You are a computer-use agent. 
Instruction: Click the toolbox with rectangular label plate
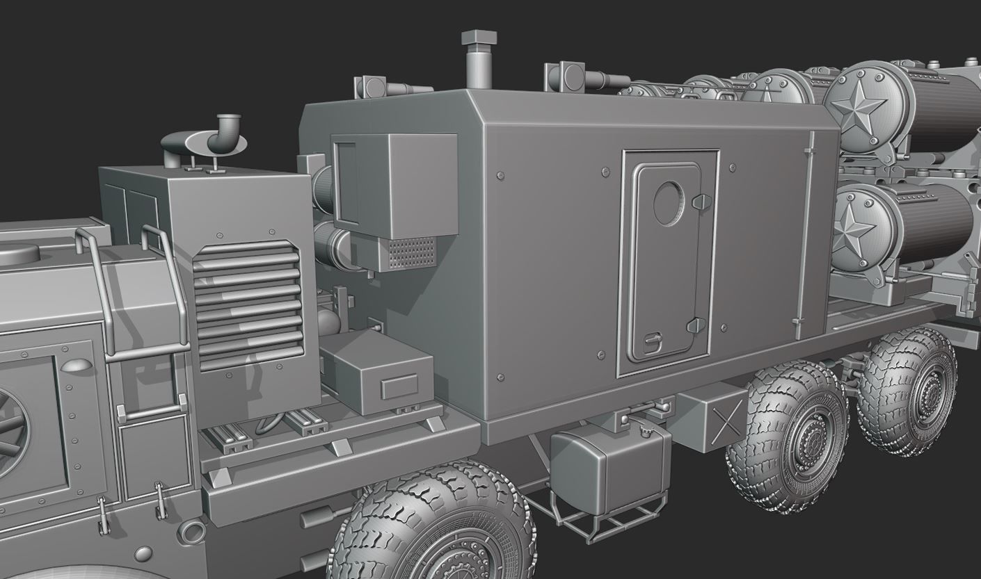pyautogui.click(x=378, y=373)
